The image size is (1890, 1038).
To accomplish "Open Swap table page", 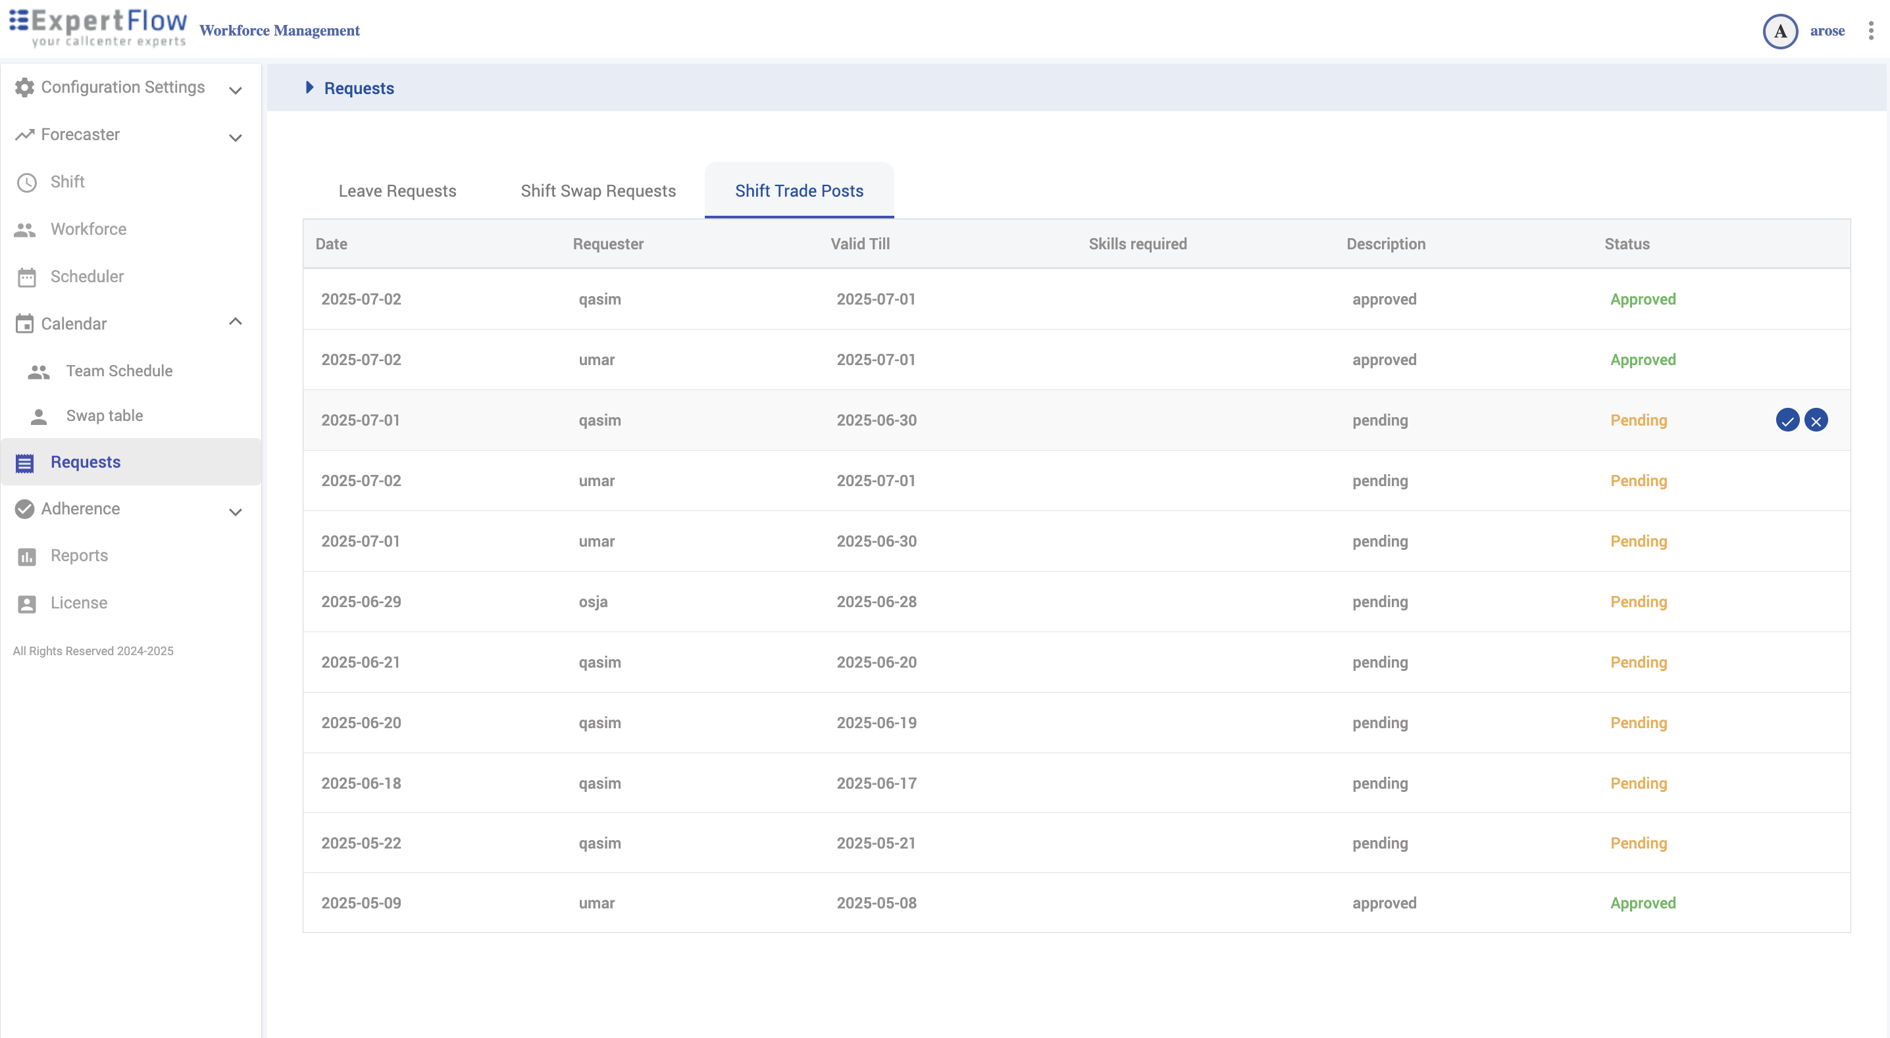I will point(104,416).
